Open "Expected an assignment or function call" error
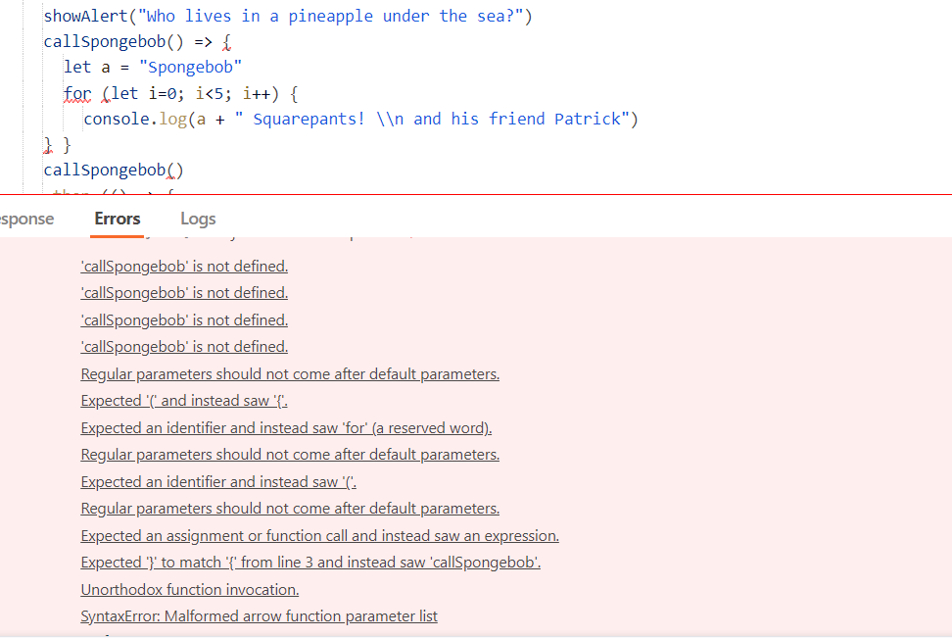Screen dimensions: 952x638 (x=320, y=535)
